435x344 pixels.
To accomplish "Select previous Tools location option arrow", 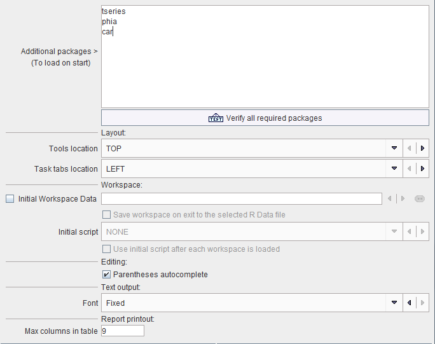I will [410, 148].
